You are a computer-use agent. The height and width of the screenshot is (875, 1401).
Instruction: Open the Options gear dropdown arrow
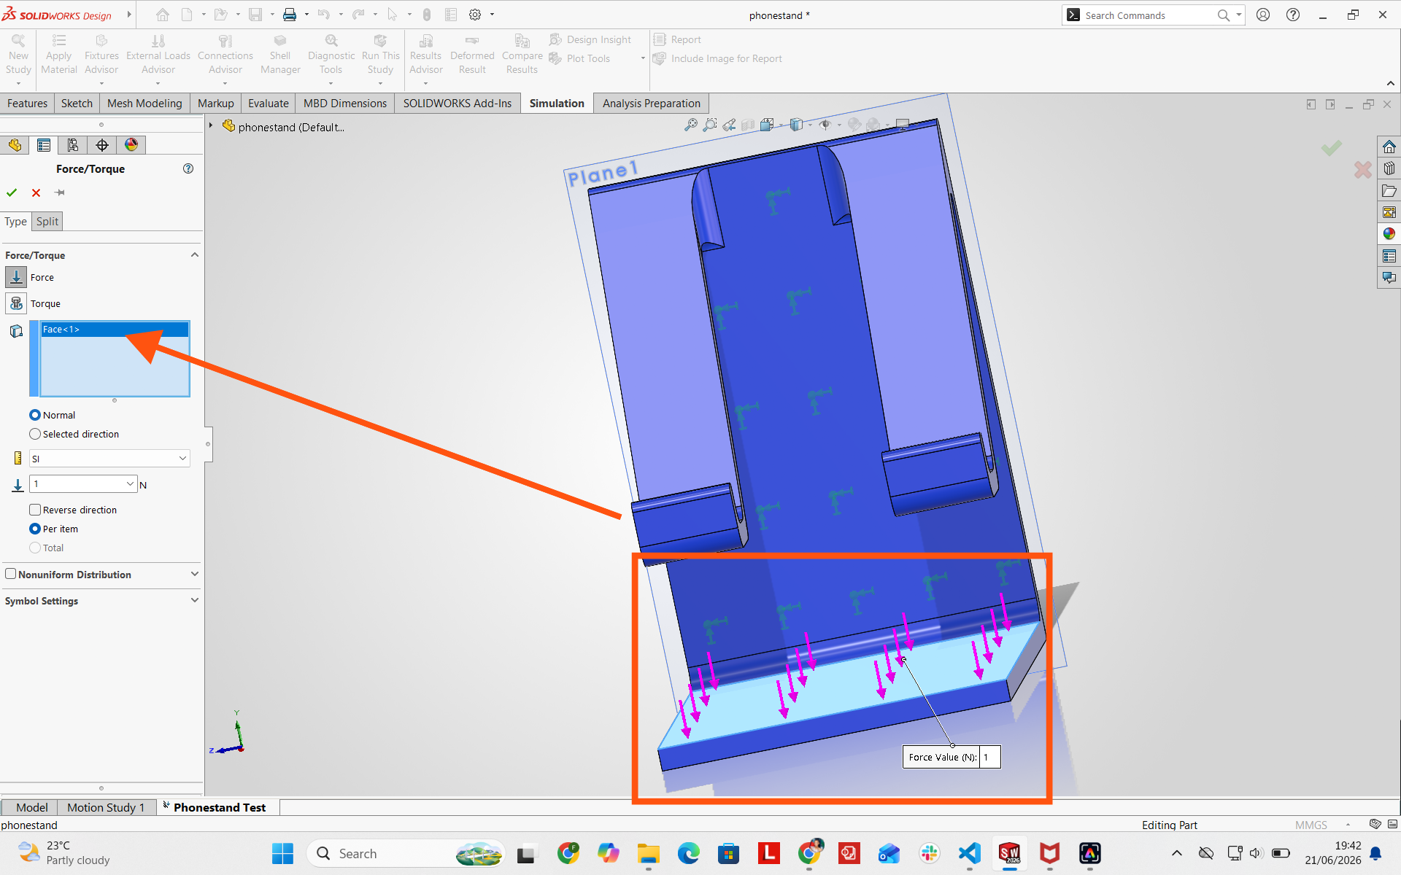[492, 15]
